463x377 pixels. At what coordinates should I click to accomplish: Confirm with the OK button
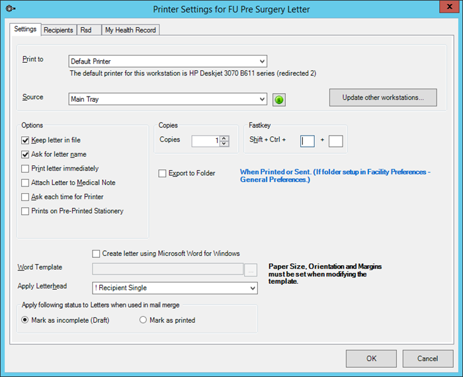(371, 358)
